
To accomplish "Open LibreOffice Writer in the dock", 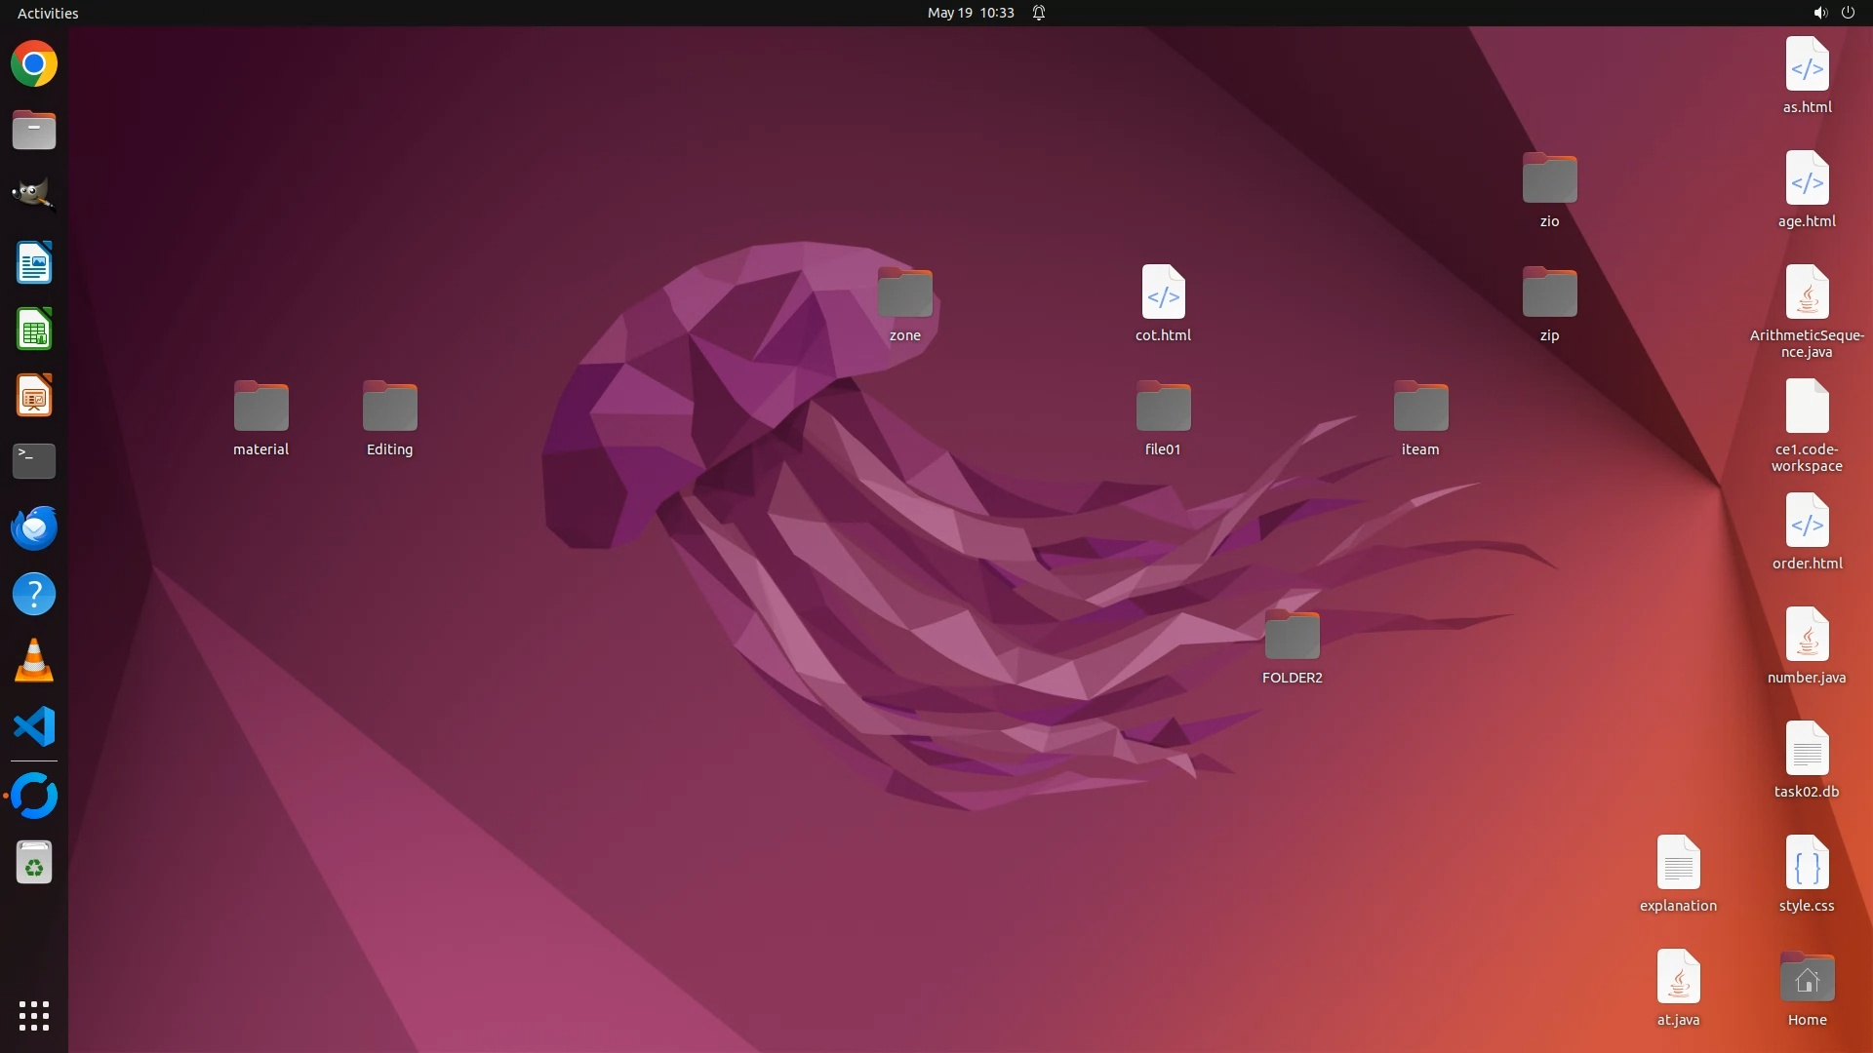I will (34, 263).
